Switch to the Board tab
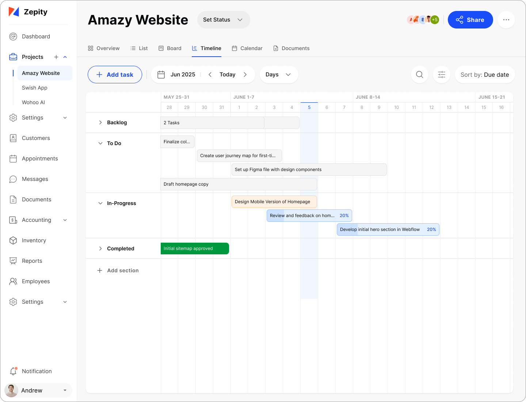 (170, 48)
